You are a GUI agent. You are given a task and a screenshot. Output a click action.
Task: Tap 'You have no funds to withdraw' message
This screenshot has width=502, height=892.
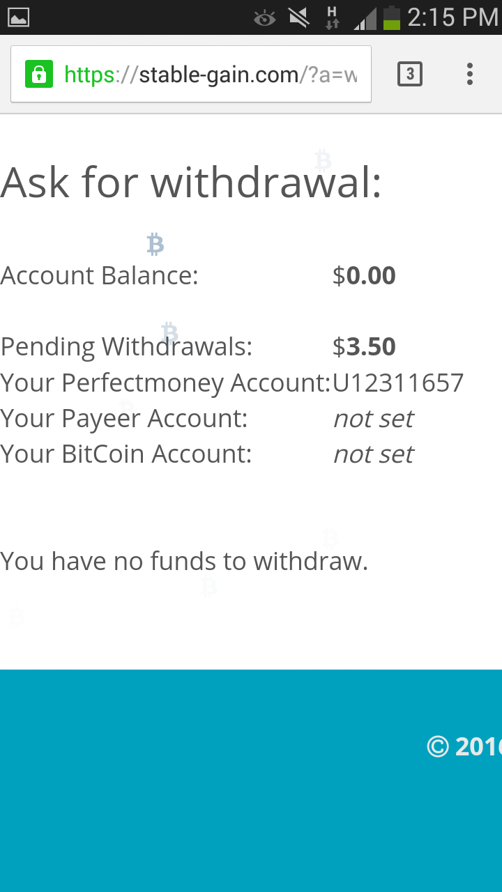184,561
